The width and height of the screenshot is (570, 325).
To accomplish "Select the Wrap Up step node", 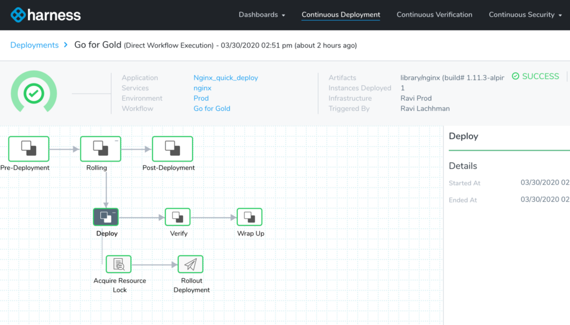I will coord(249,217).
